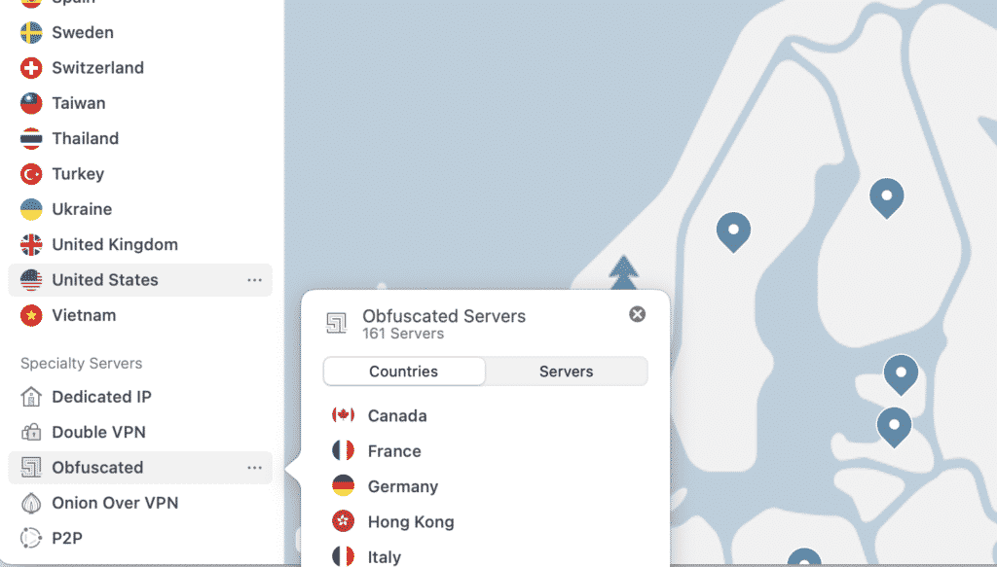Click the Ukraine flag icon
Screen dimensions: 997x567
pos(30,209)
